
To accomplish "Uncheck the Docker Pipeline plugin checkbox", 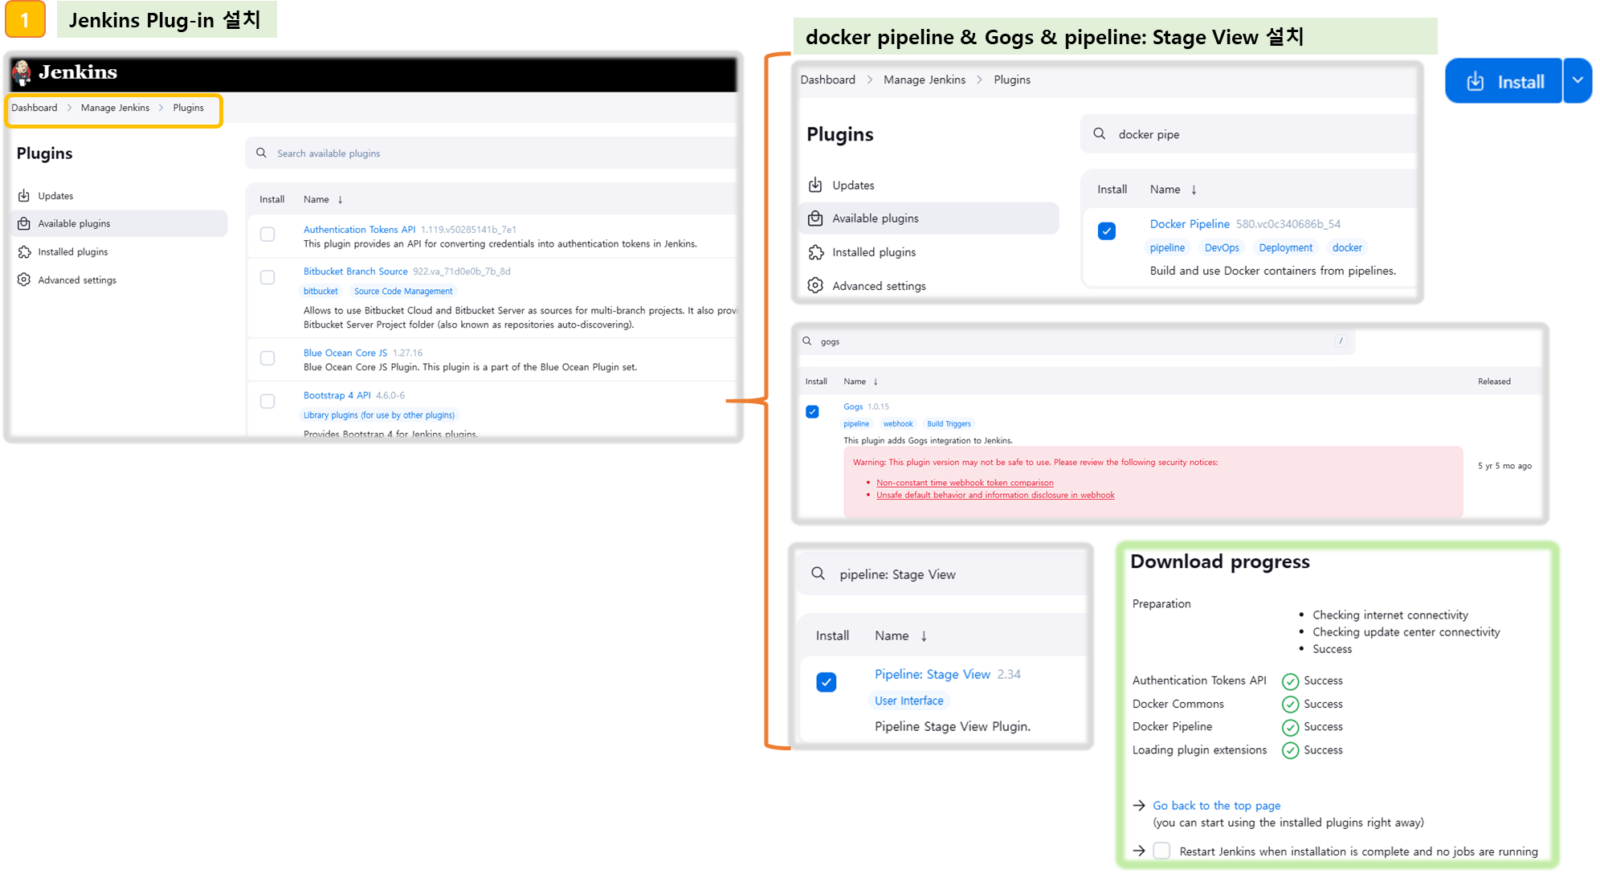I will point(1107,231).
